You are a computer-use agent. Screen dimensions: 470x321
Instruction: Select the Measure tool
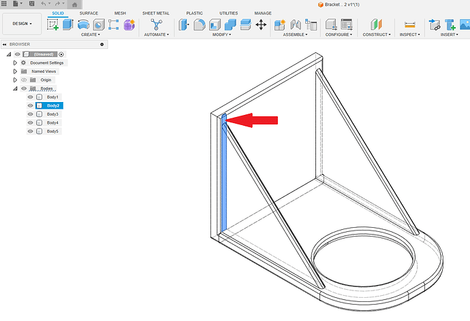coord(410,24)
